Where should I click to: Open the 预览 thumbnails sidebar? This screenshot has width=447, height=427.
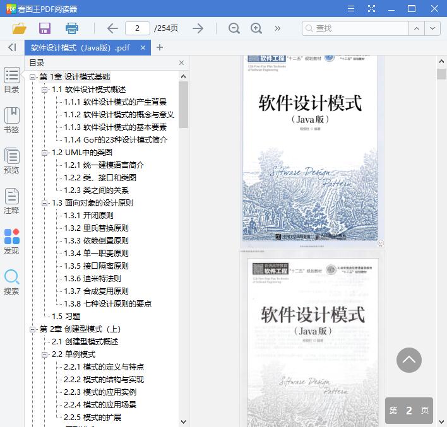(12, 161)
